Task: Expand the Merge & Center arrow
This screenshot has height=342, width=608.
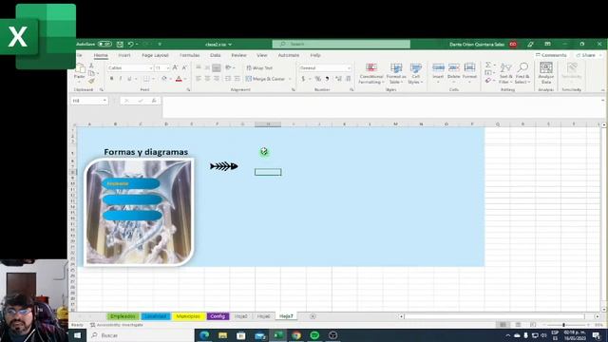Action: [289, 79]
